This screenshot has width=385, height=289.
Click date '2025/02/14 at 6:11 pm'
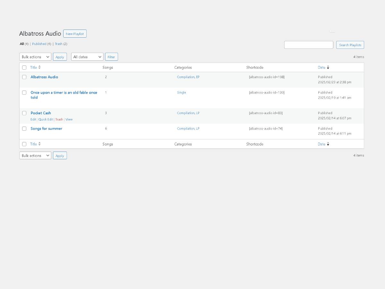pos(335,134)
